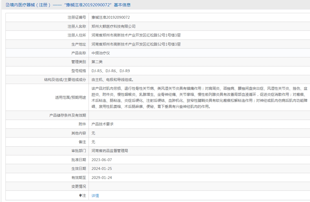Click the management category value 第二类
The height and width of the screenshot is (202, 310).
pos(97,62)
